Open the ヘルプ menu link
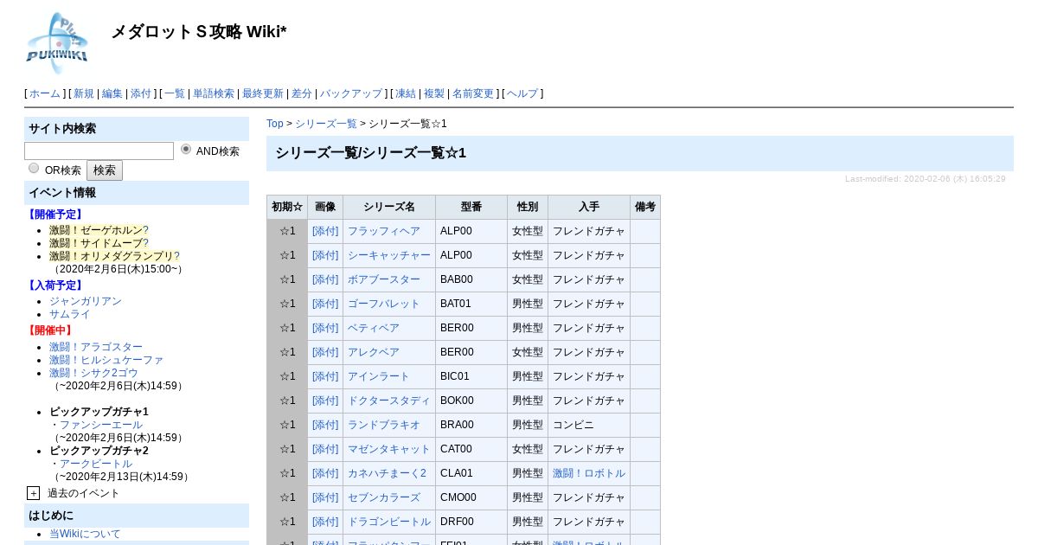Viewport: 1038px width, 545px height. (522, 93)
